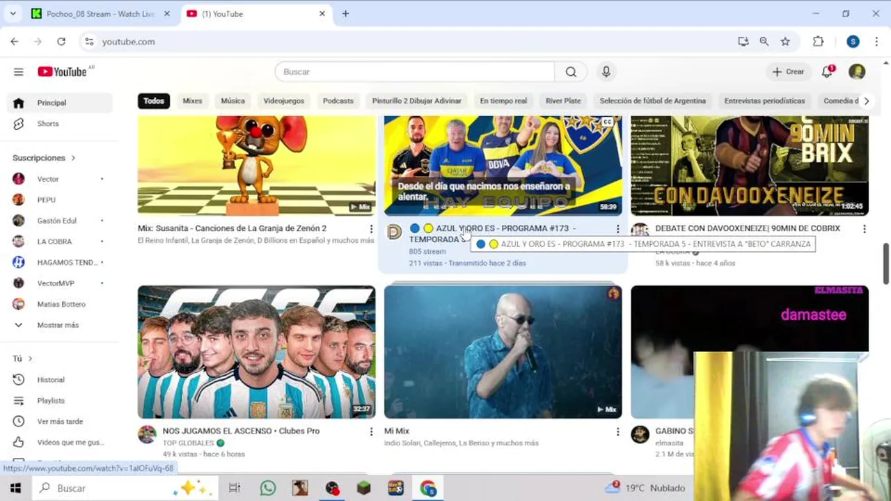
Task: Open Matias Bottero subscription channel
Action: (61, 304)
